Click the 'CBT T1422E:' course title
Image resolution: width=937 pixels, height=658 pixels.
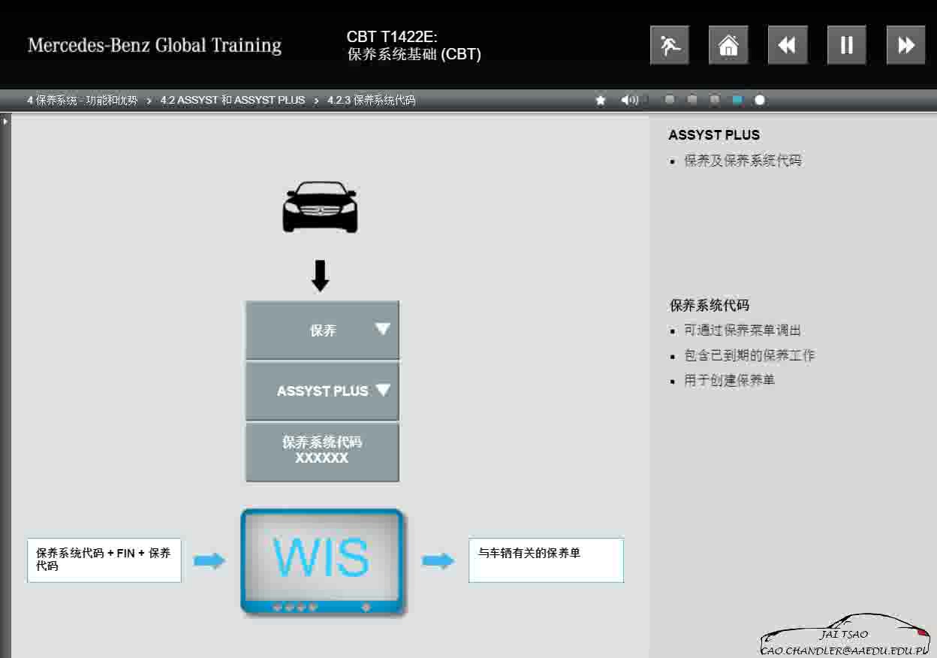[392, 37]
